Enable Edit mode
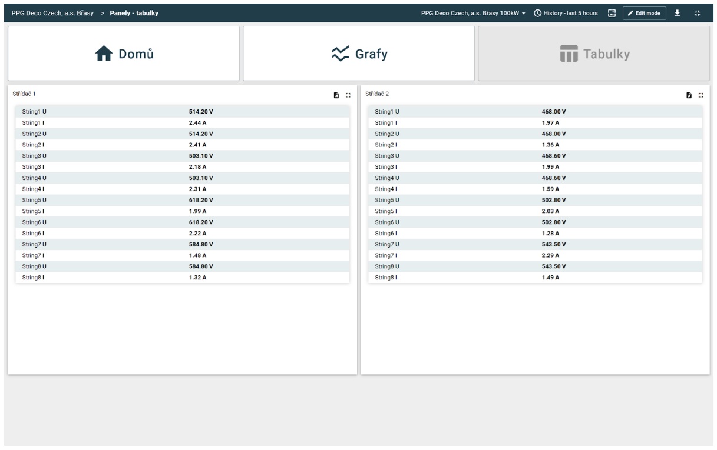Screen dimensions: 717x450 coord(644,13)
